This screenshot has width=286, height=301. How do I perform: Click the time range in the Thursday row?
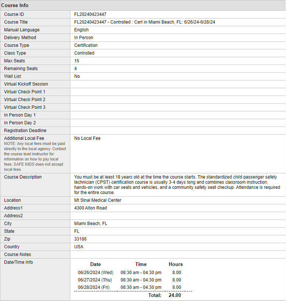click(x=141, y=280)
